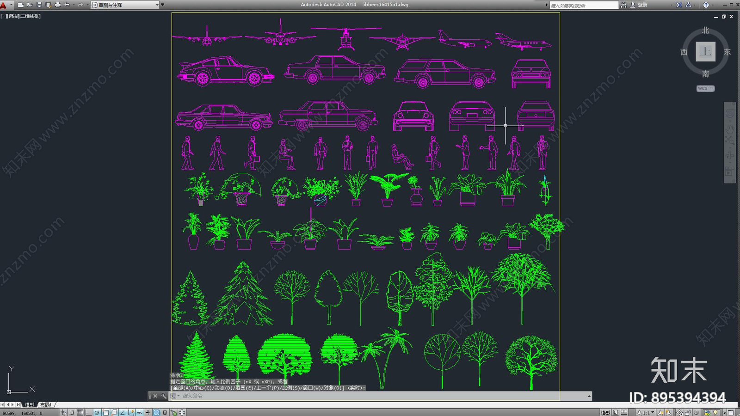This screenshot has width=740, height=416.
Task: Switch to the 模型 model tab
Action: (29, 404)
